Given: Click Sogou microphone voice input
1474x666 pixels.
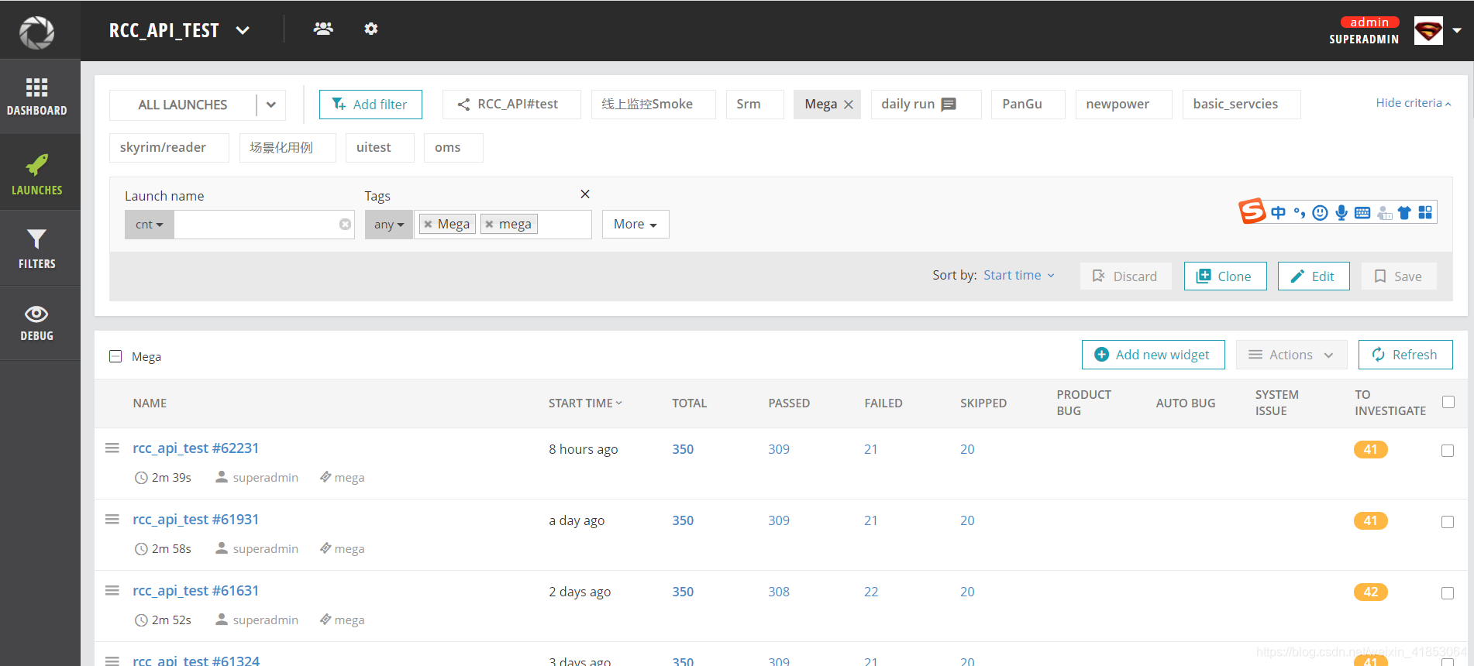Looking at the screenshot, I should click(x=1341, y=212).
